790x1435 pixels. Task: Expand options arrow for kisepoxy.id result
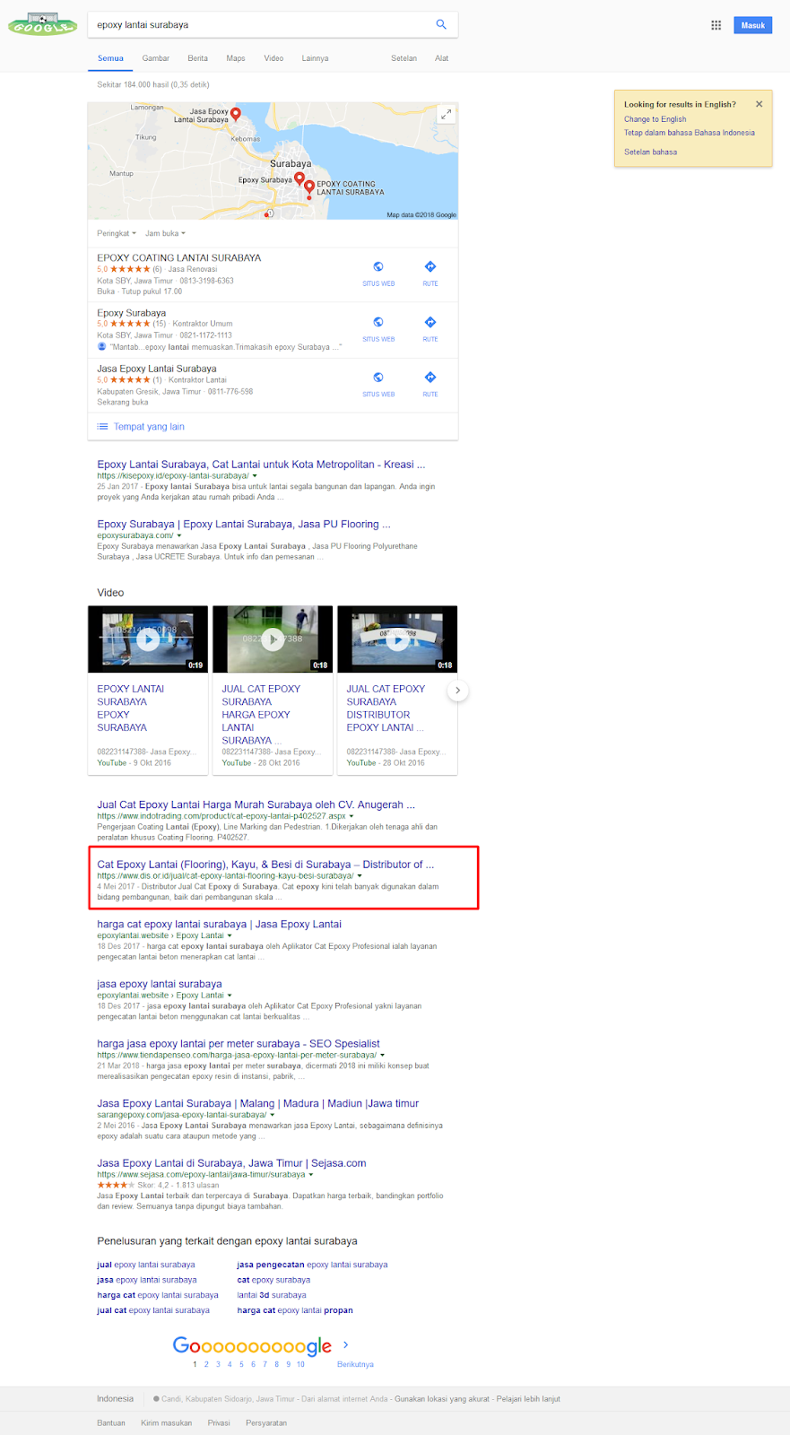point(255,476)
